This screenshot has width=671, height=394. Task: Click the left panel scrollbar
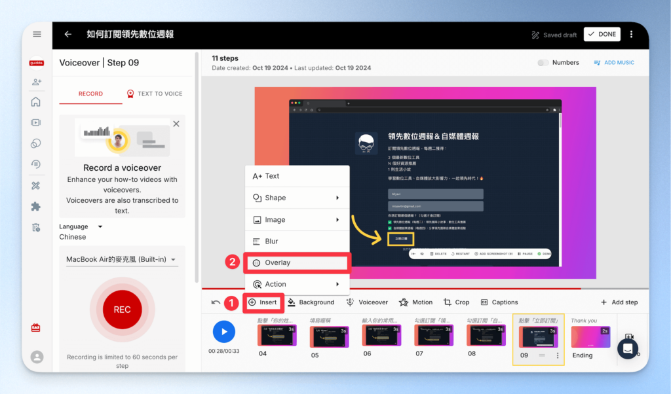click(x=197, y=168)
